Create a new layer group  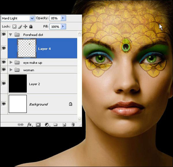55,125
